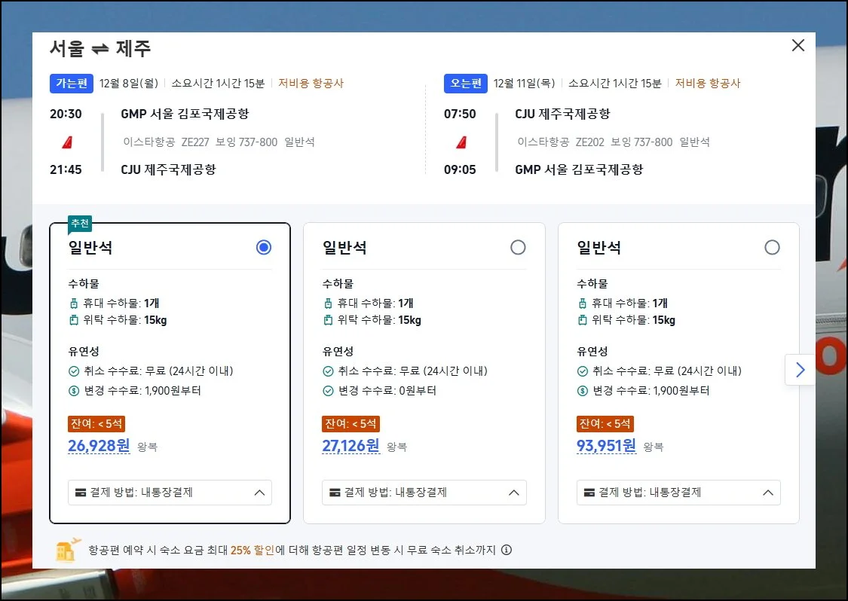Click checked baggage icon in the 27,126원 card
Viewport: 848px width, 601px height.
[x=328, y=320]
